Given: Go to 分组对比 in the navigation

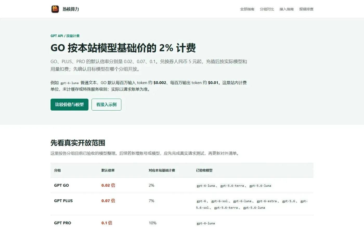Looking at the screenshot, I should pos(267,9).
